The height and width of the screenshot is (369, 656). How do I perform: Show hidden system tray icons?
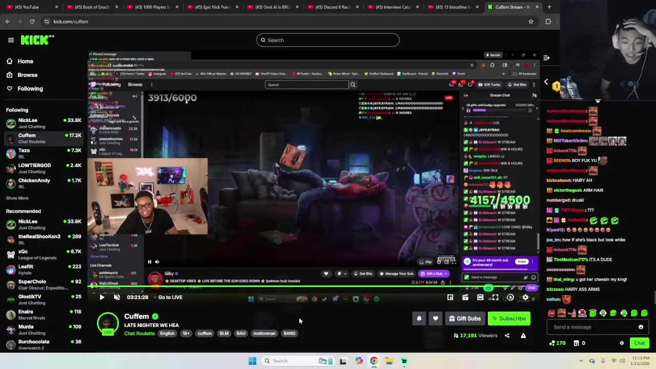click(x=581, y=361)
